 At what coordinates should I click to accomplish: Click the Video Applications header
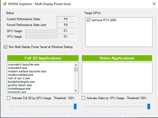(117, 58)
